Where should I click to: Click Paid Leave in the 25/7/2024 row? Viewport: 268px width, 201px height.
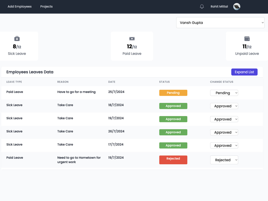[15, 92]
